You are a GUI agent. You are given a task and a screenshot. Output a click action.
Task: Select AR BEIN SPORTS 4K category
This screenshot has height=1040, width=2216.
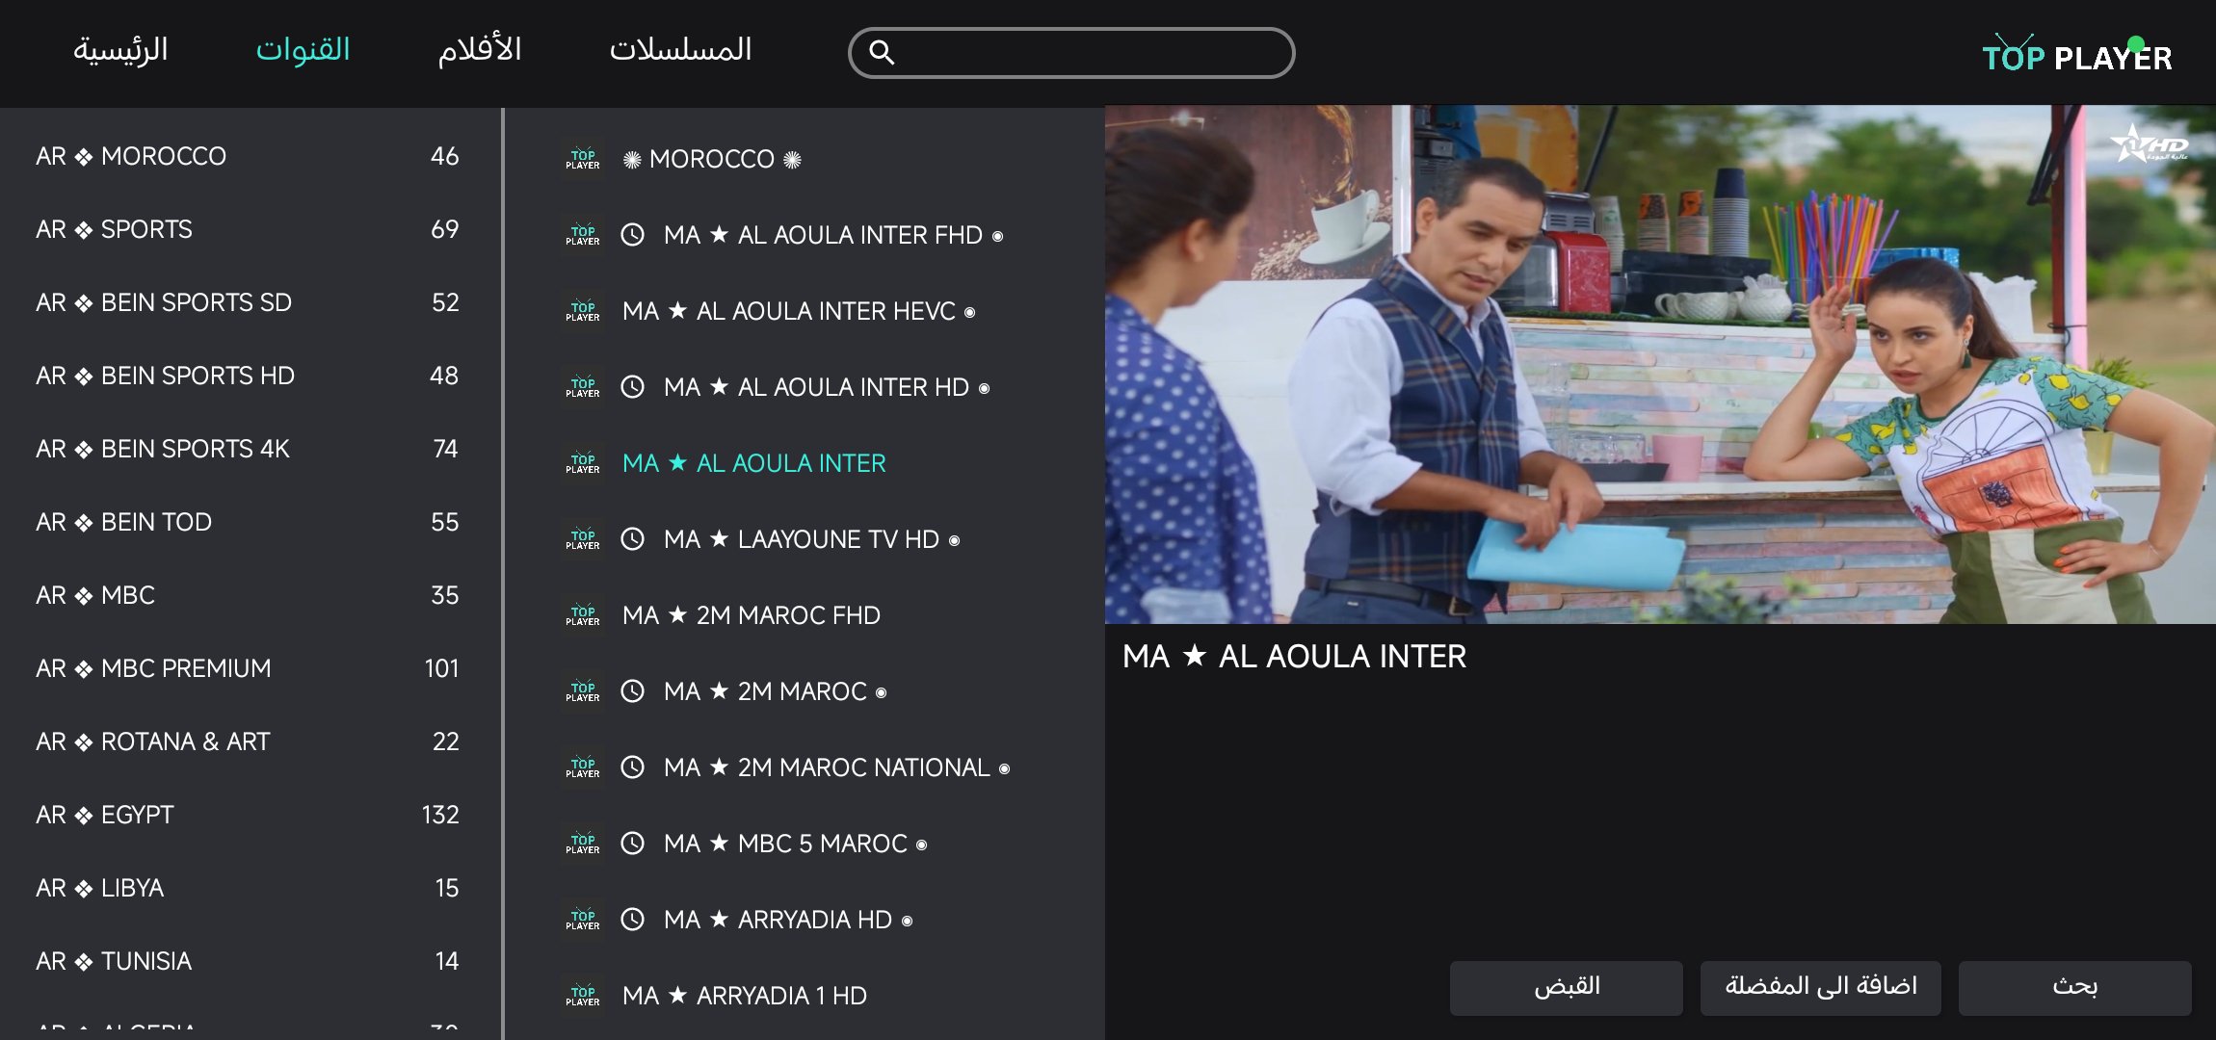tap(249, 449)
